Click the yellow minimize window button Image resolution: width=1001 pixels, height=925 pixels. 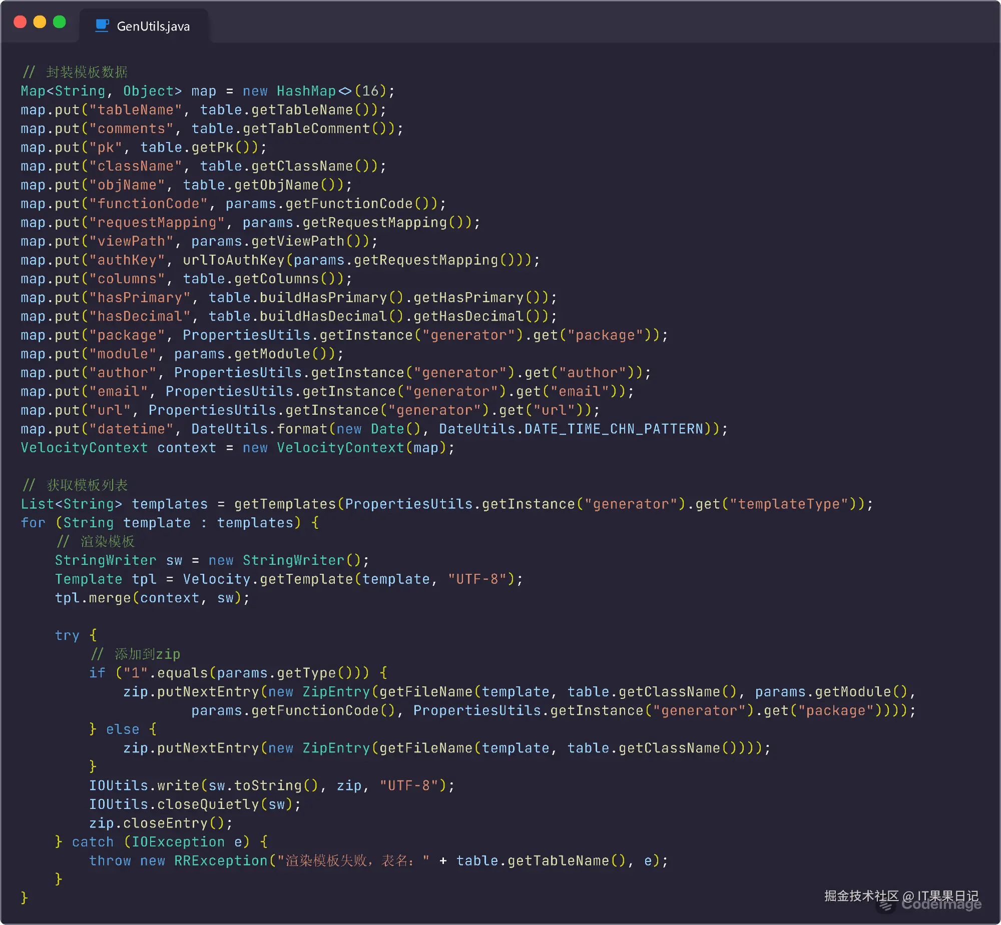40,22
